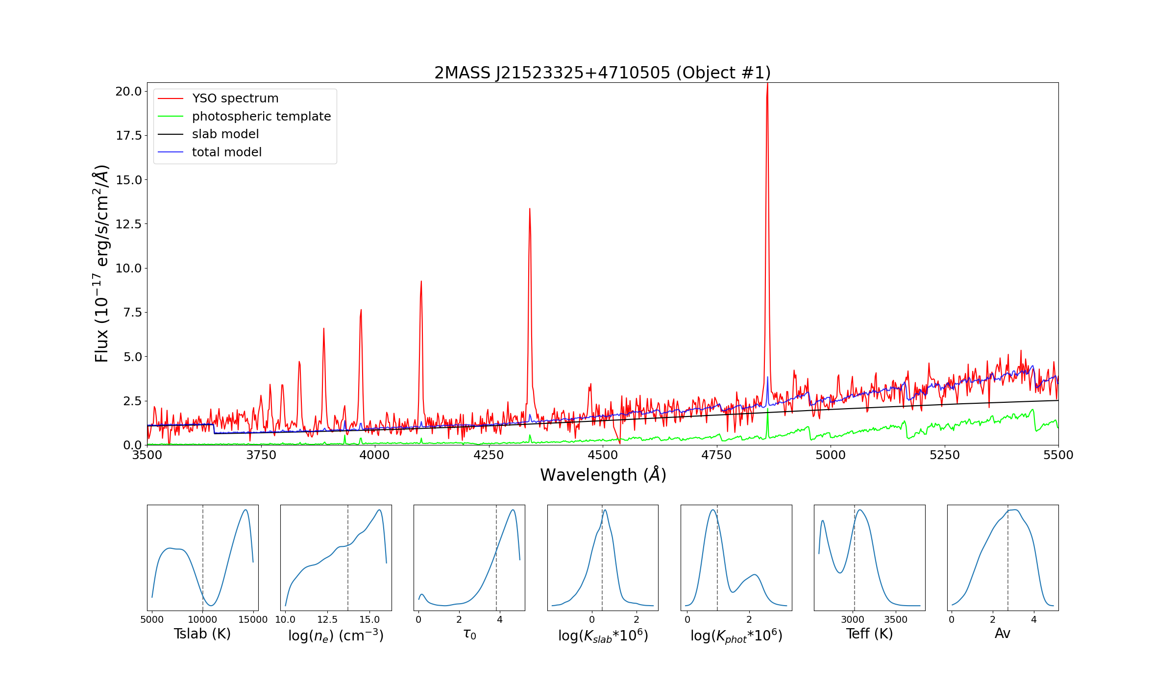The width and height of the screenshot is (1176, 686).
Task: Click the black slab model legend line
Action: [x=171, y=134]
